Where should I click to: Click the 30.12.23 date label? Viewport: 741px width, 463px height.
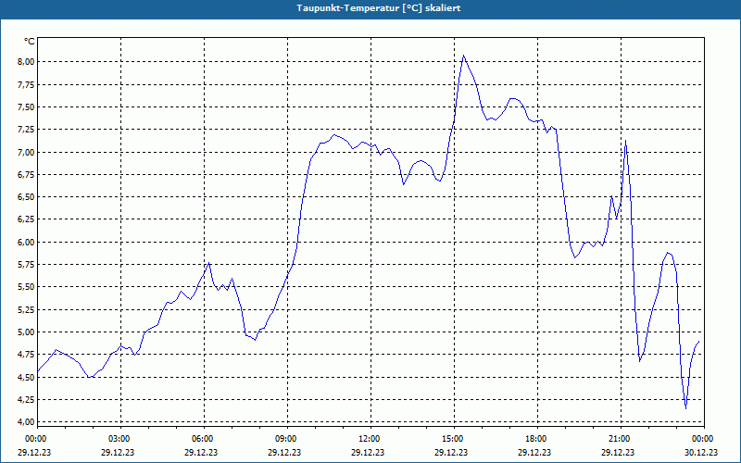pos(701,453)
